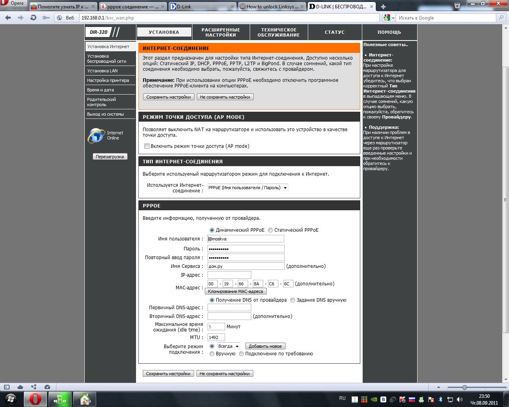Click the NVIDIA tray icon

tap(374, 399)
